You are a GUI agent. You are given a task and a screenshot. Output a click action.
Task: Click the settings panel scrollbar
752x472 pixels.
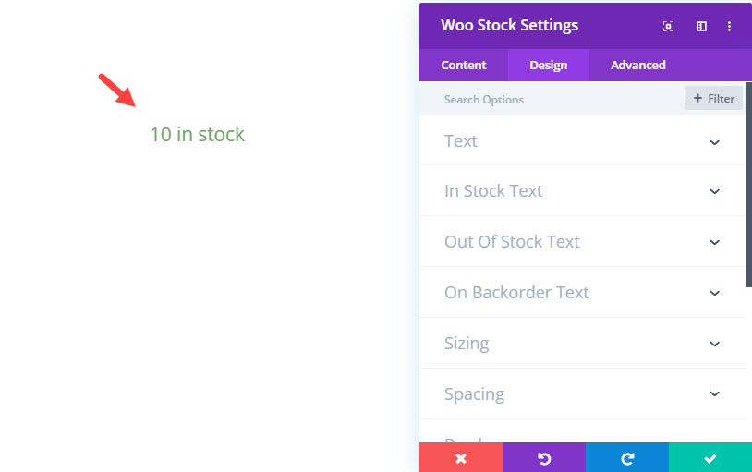749,185
